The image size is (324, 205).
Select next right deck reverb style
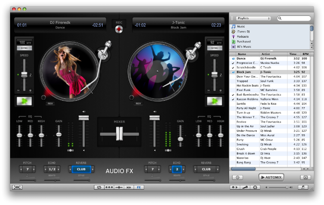click(x=217, y=169)
